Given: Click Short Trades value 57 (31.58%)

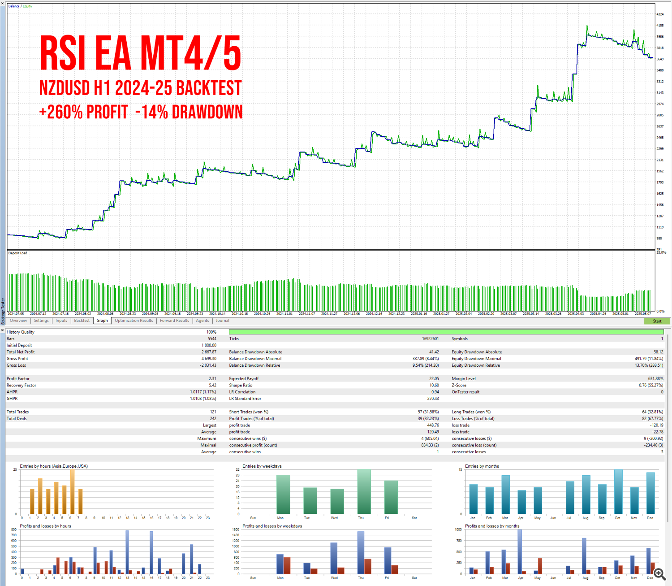Looking at the screenshot, I should (428, 412).
